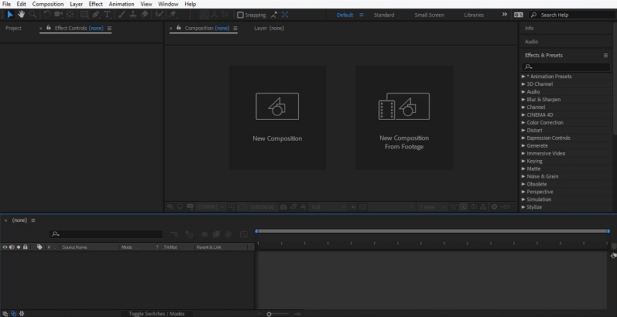Image resolution: width=617 pixels, height=317 pixels.
Task: Switch to the Project panel tab
Action: (x=14, y=28)
